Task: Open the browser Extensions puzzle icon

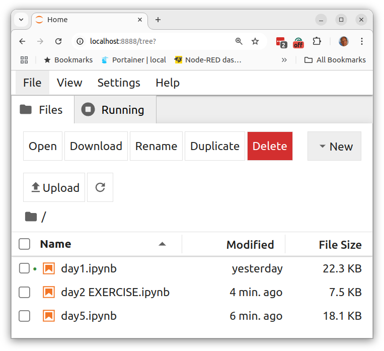Action: (x=317, y=41)
